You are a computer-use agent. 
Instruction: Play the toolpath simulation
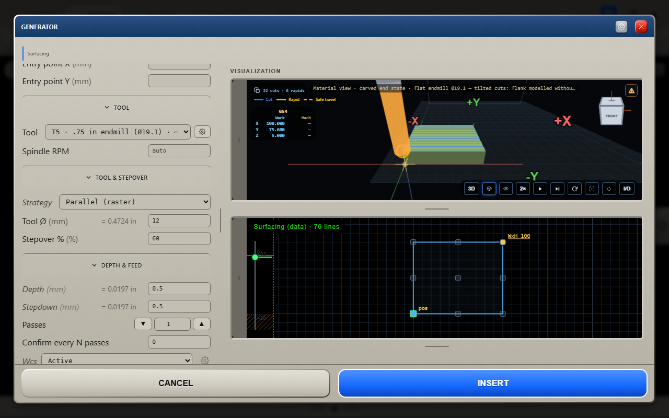click(540, 189)
